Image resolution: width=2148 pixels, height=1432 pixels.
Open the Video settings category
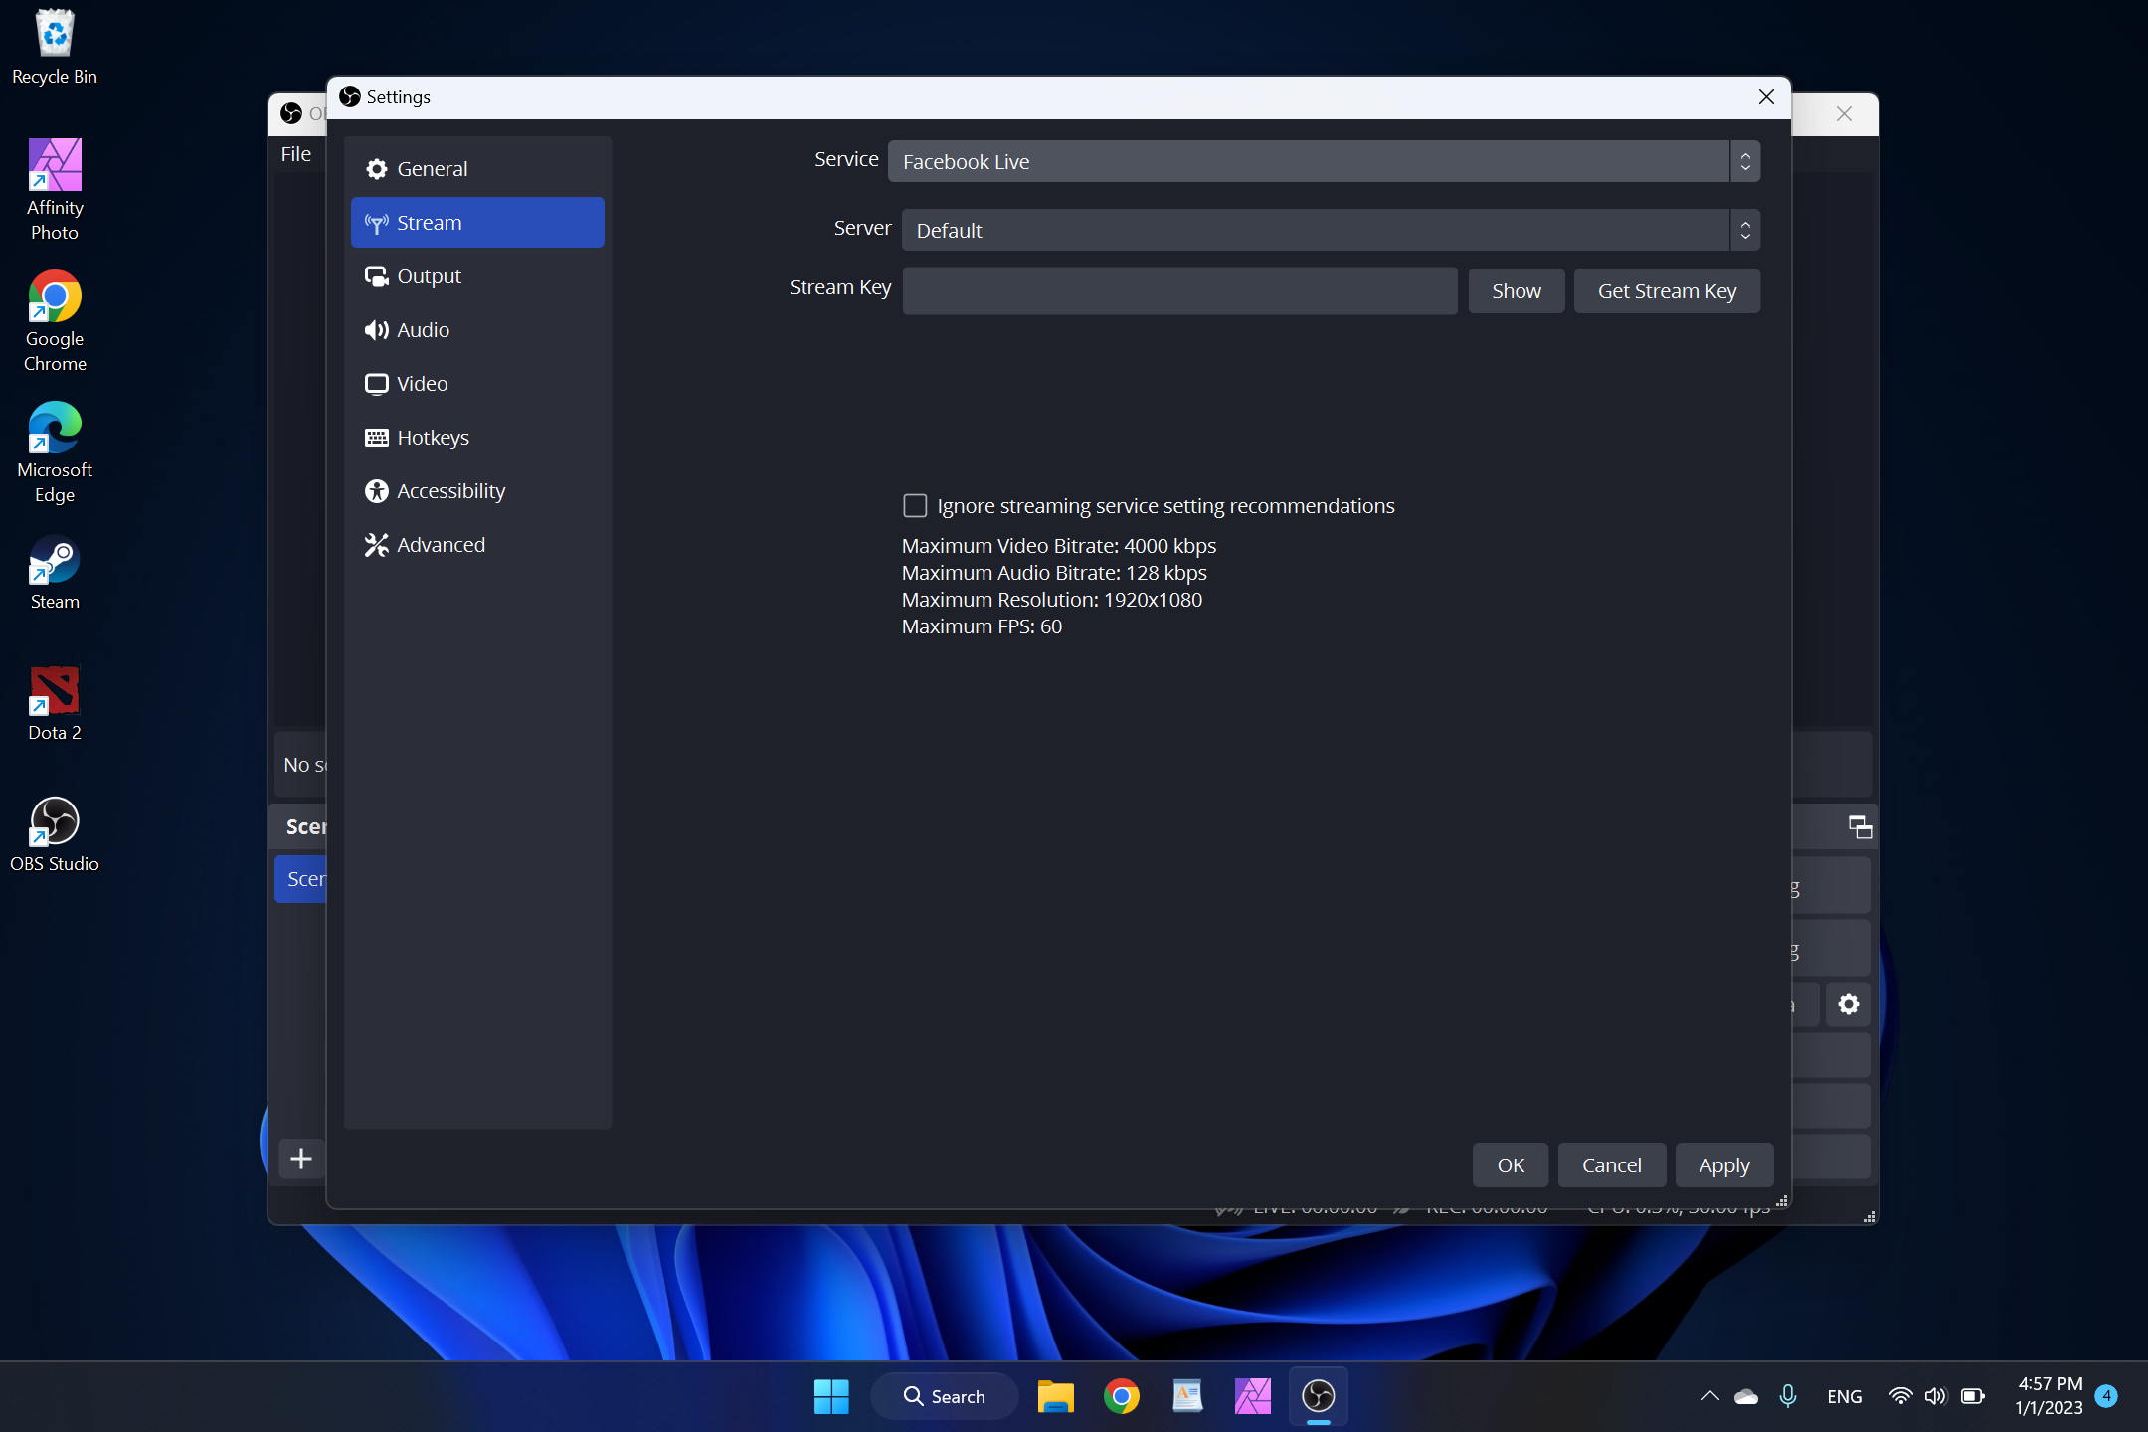pyautogui.click(x=477, y=383)
